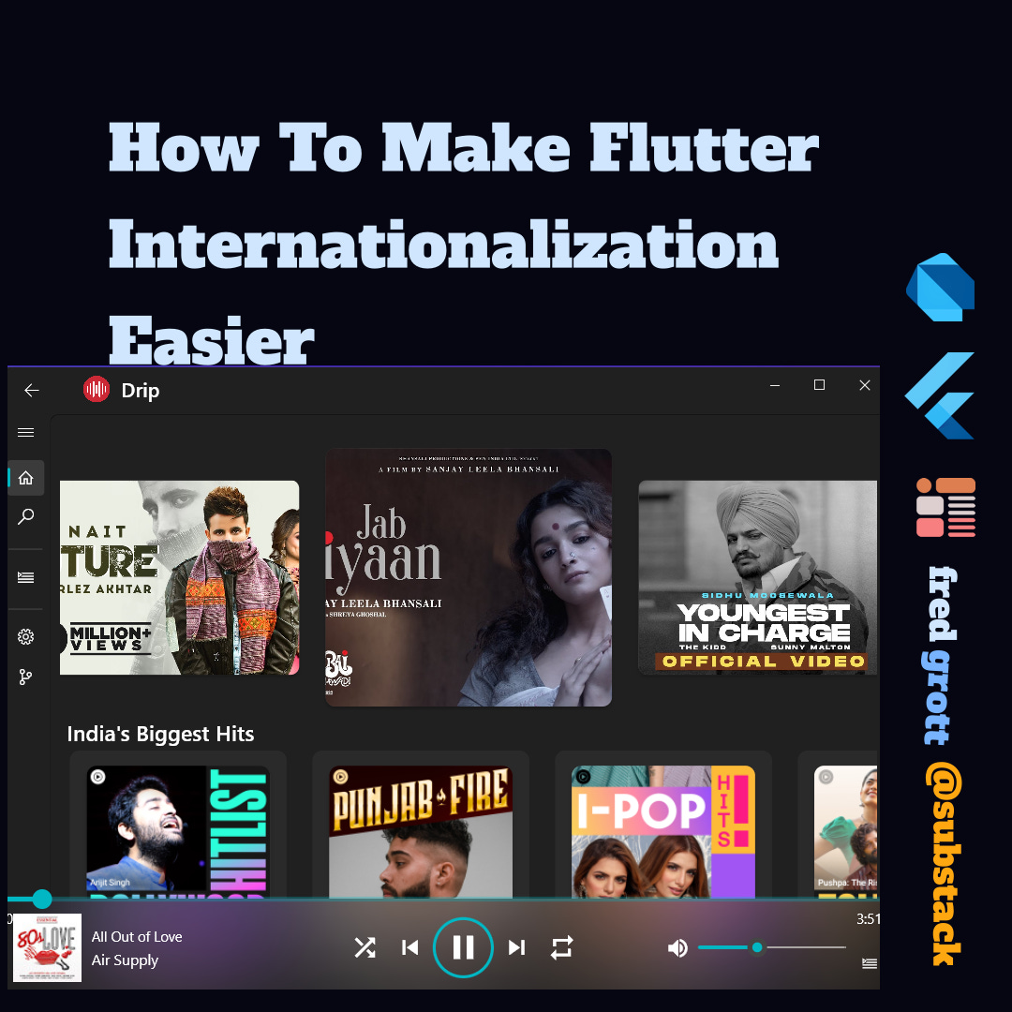Open Search from the sidebar
Viewport: 1012px width, 1012px height.
[x=25, y=516]
